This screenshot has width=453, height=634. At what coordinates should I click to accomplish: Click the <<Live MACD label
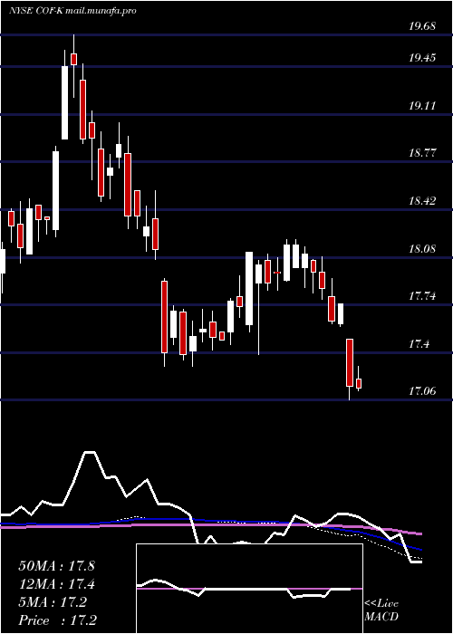[x=381, y=610]
